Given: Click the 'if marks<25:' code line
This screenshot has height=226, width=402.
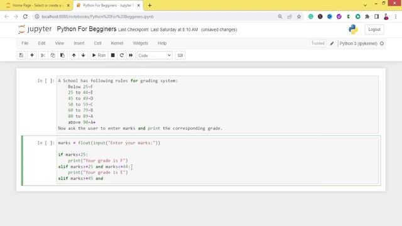Looking at the screenshot, I should click(x=73, y=155).
